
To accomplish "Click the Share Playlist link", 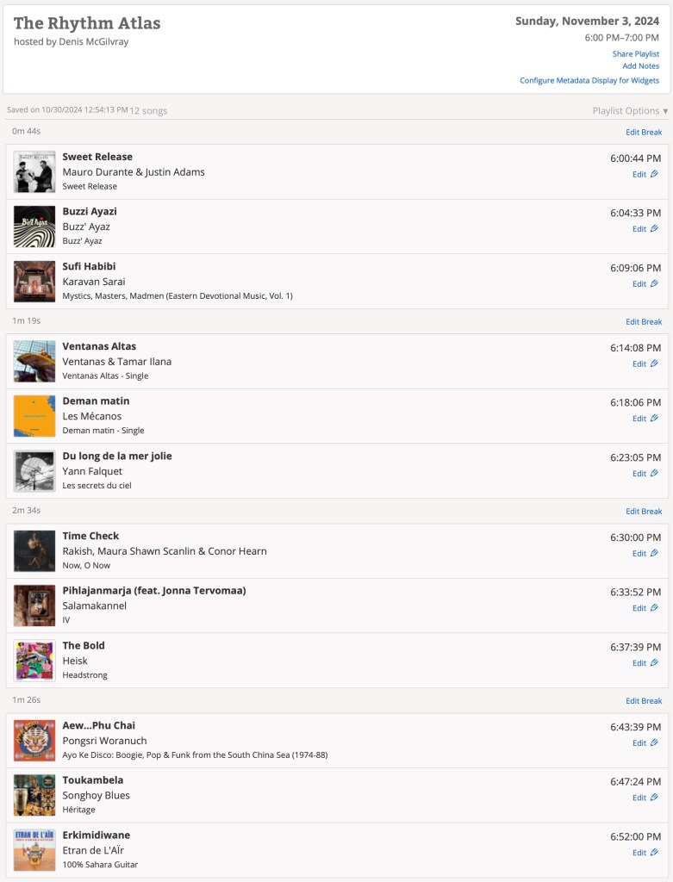I will pyautogui.click(x=635, y=54).
